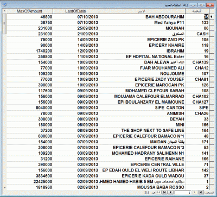Select the date cell 11/09/2013

click(76, 56)
